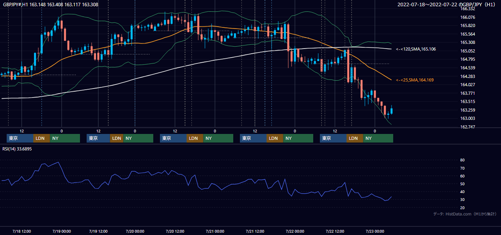Select the 7/18 12:00 time axis label
The height and width of the screenshot is (235, 501).
[x=22, y=231]
